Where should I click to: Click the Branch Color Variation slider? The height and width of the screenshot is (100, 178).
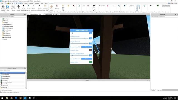pos(80,55)
